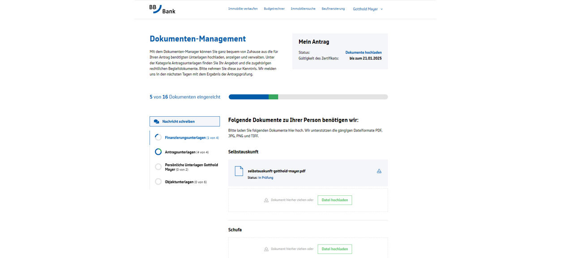Image resolution: width=573 pixels, height=258 pixels.
Task: Click the Dokumenten-Management page title
Action: pyautogui.click(x=198, y=39)
